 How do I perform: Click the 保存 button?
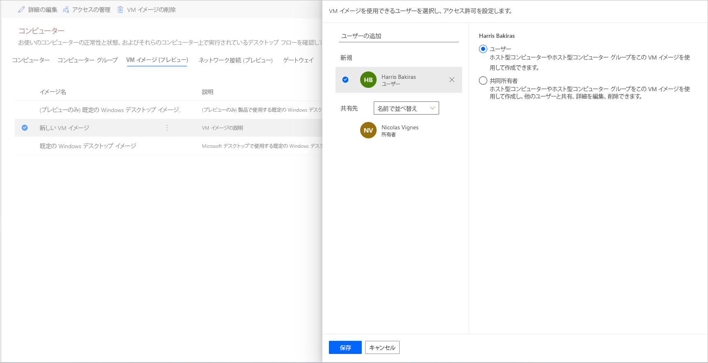coord(345,347)
